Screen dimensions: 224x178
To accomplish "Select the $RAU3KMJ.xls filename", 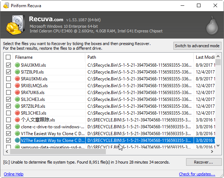I will 34,79.
